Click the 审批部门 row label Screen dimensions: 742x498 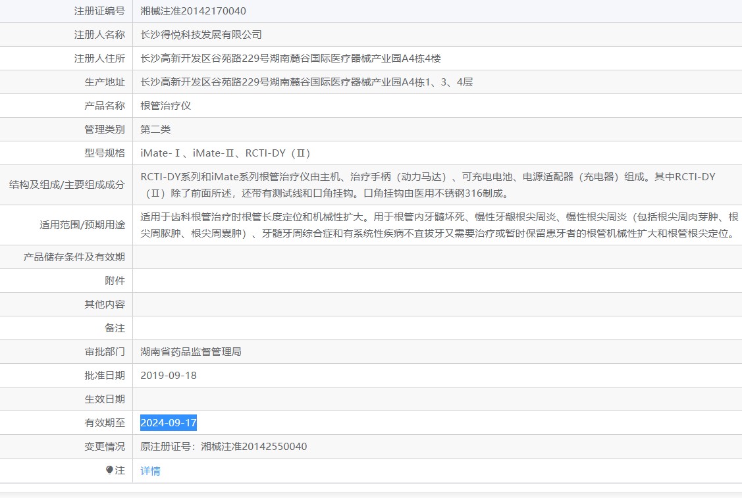pyautogui.click(x=105, y=351)
